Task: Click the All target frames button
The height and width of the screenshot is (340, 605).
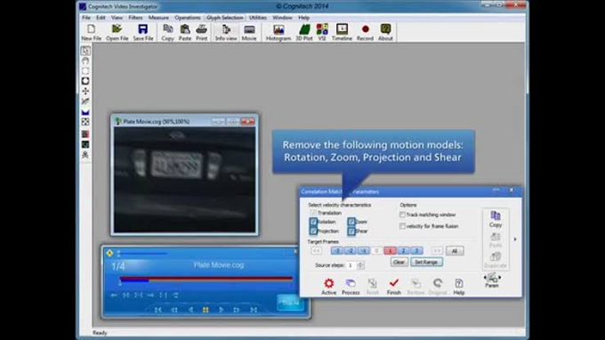Action: [455, 251]
